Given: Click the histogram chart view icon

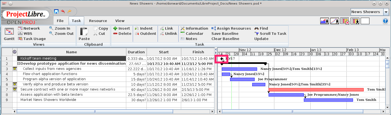Looking at the screenshot, I should click(x=324, y=21).
